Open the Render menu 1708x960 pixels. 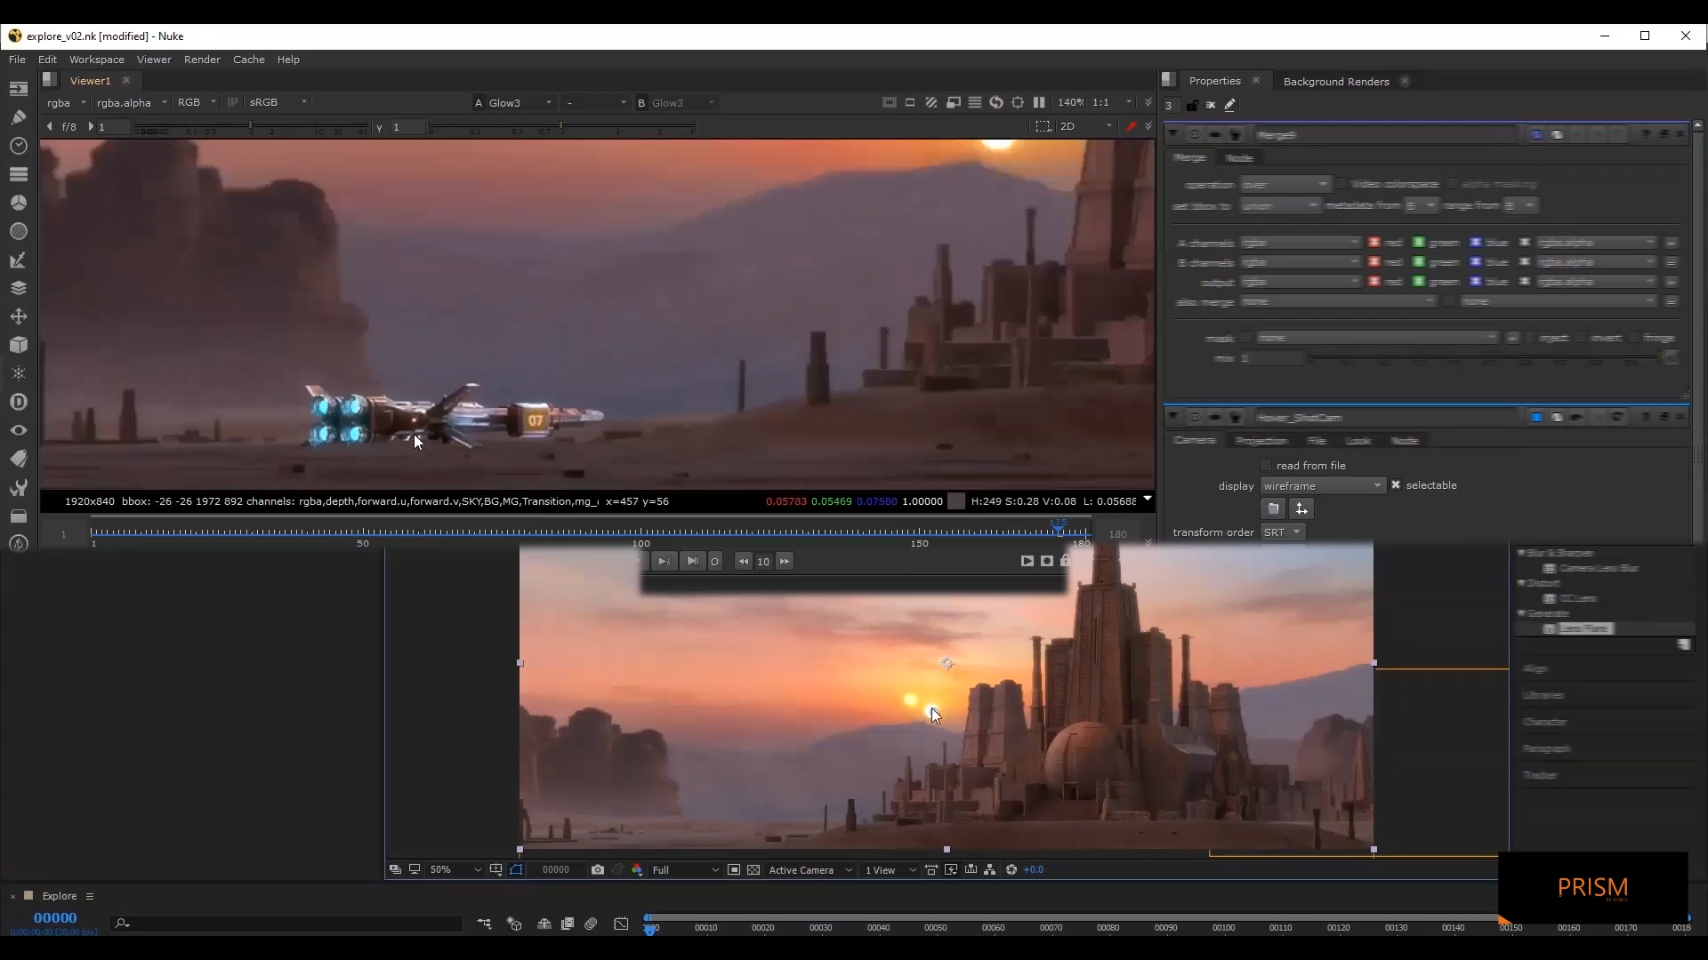click(x=202, y=60)
